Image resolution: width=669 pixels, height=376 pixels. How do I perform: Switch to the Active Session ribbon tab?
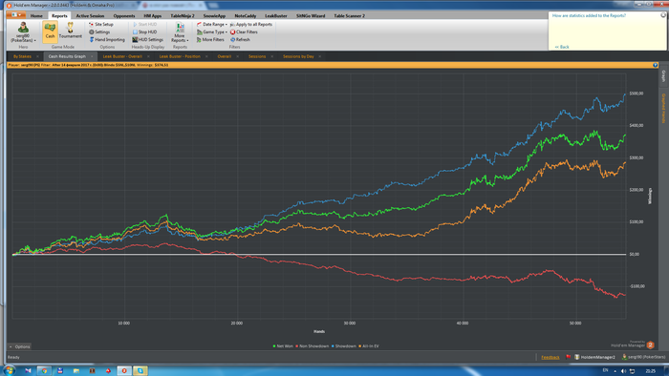tap(90, 16)
